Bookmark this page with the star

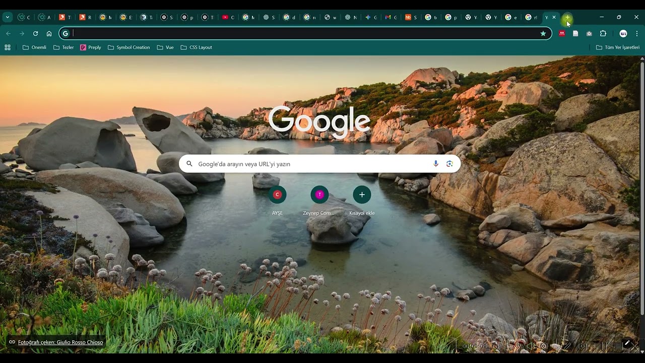543,33
